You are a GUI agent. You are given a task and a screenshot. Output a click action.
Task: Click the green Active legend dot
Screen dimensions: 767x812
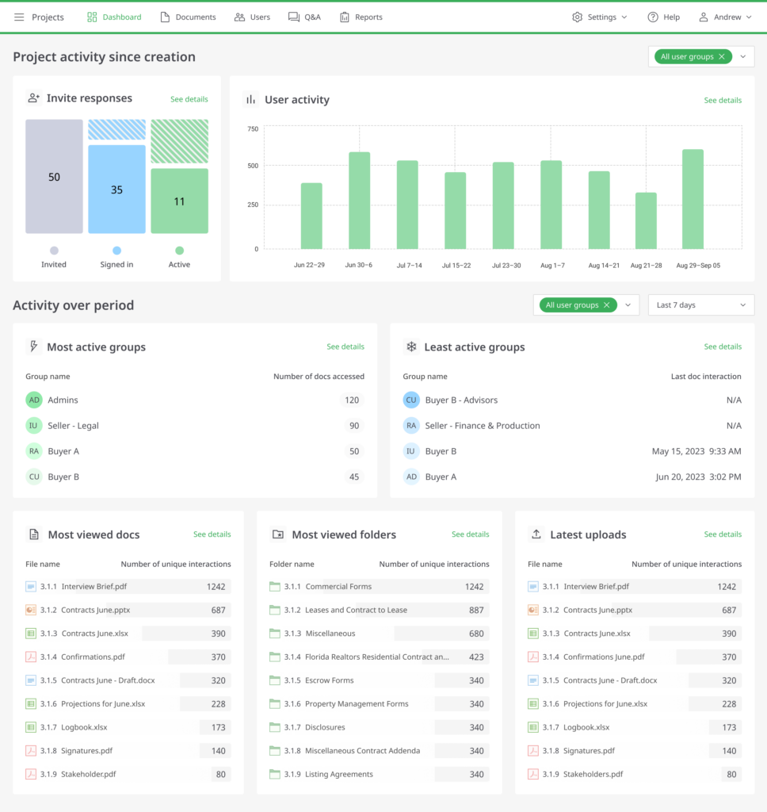click(179, 251)
